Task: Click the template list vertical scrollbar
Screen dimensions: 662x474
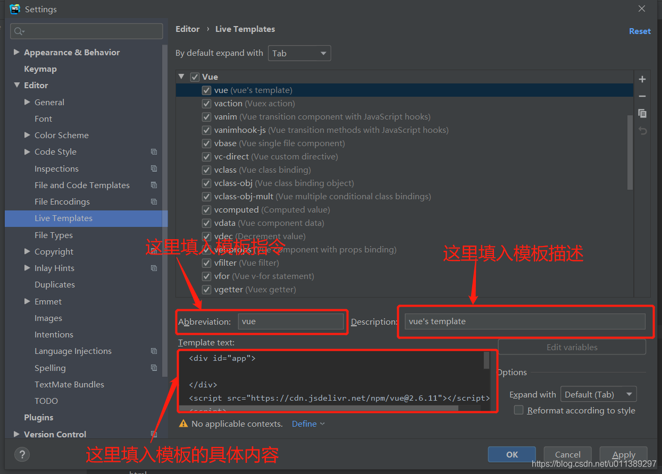Action: [630, 153]
